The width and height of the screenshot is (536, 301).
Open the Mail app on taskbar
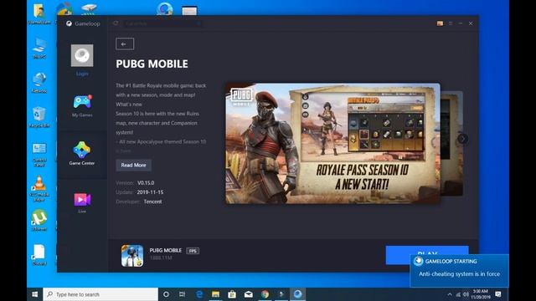[x=249, y=294]
